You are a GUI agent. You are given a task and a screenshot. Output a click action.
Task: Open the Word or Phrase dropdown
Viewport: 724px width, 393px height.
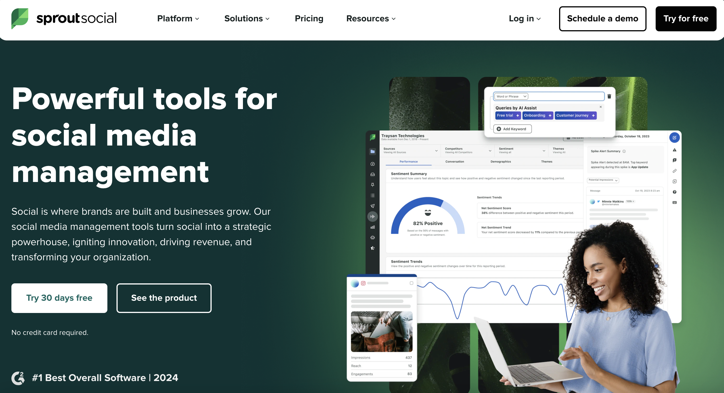click(512, 97)
